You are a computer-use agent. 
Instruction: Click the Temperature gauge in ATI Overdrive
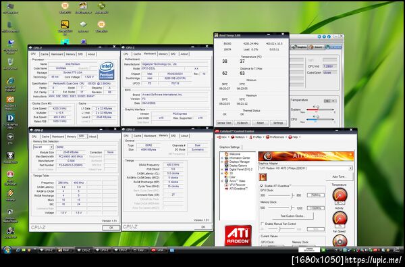[x=340, y=195]
